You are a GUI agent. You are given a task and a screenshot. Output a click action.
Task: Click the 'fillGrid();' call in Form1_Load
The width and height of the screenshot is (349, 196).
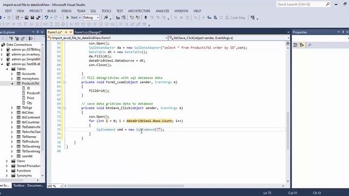tap(99, 91)
